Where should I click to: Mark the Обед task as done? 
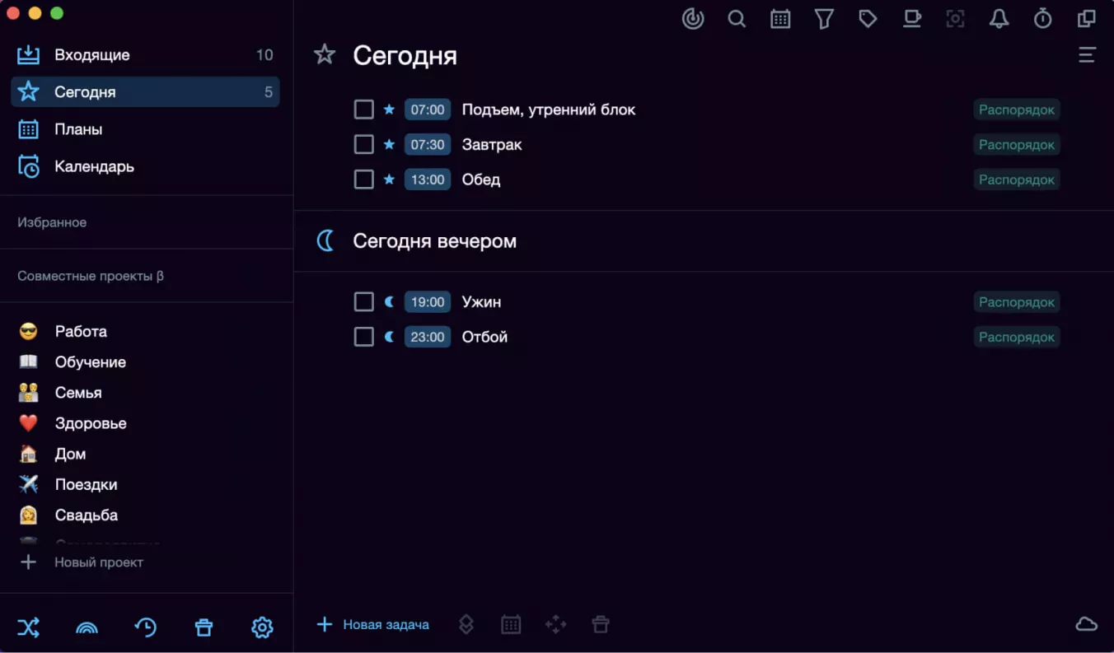[364, 180]
